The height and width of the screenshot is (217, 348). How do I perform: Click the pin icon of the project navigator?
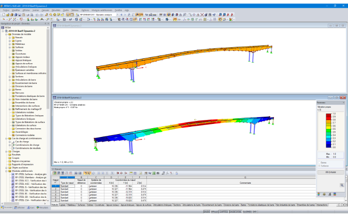point(45,24)
